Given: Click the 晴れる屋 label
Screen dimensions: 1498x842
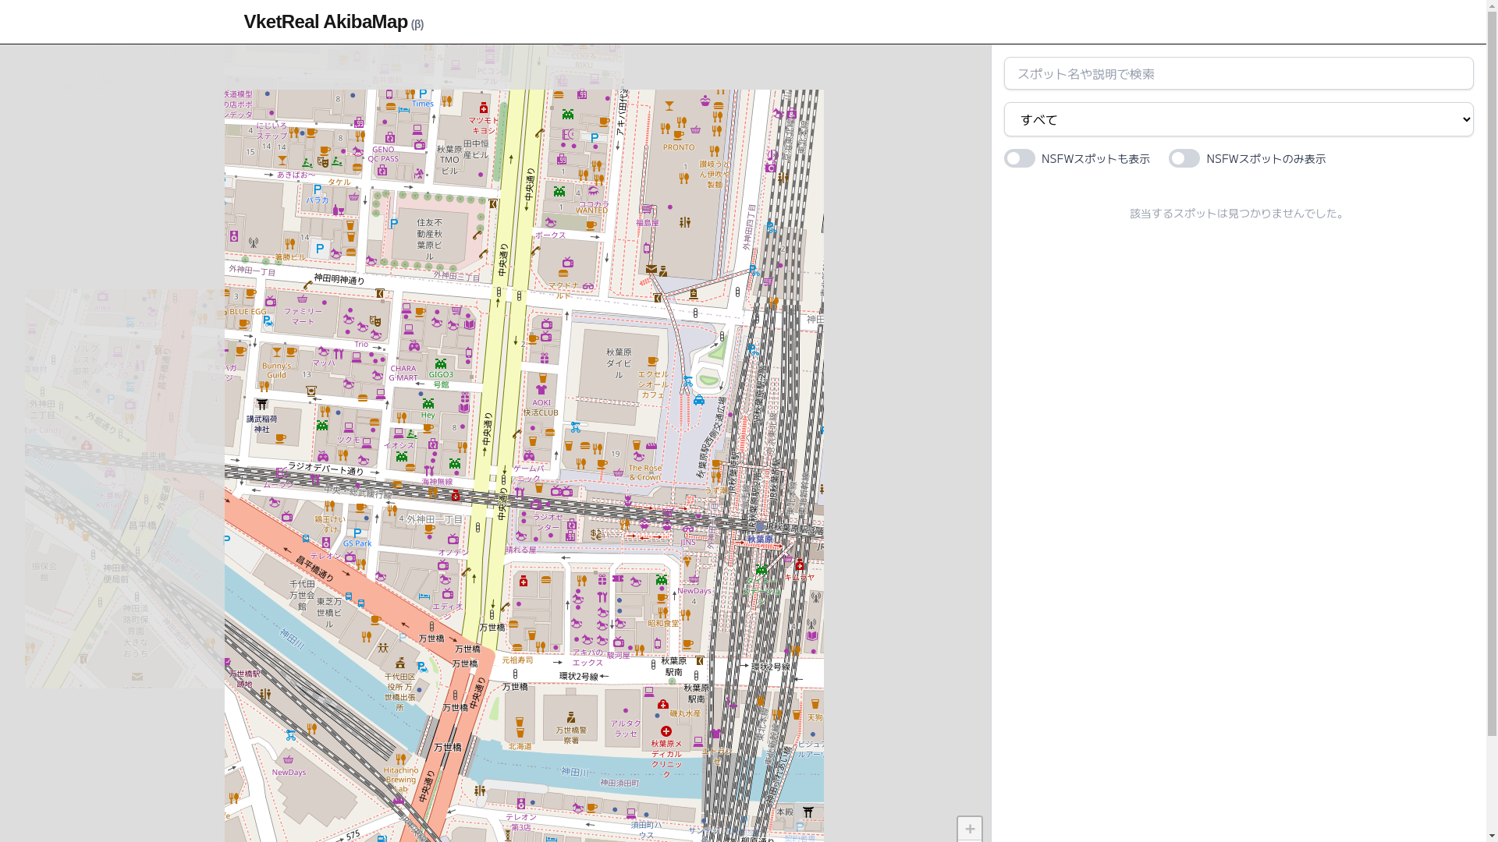Looking at the screenshot, I should tap(520, 550).
